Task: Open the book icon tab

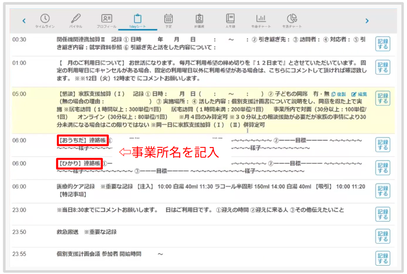Action: [x=230, y=20]
